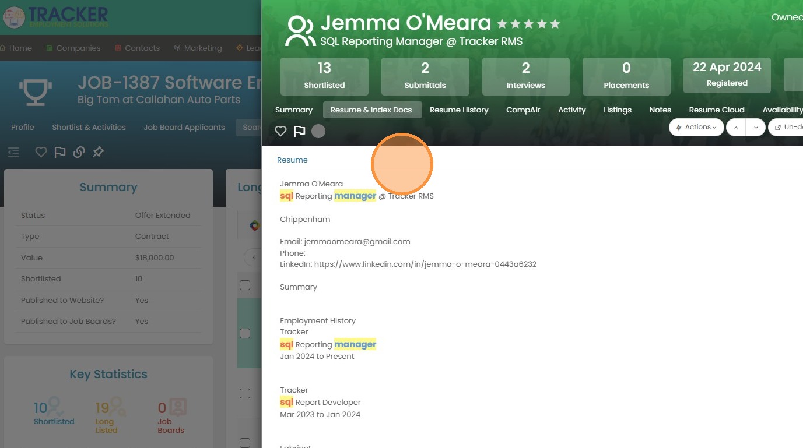The image size is (803, 448).
Task: Click the chain link icon on job toolbar
Action: [x=79, y=152]
